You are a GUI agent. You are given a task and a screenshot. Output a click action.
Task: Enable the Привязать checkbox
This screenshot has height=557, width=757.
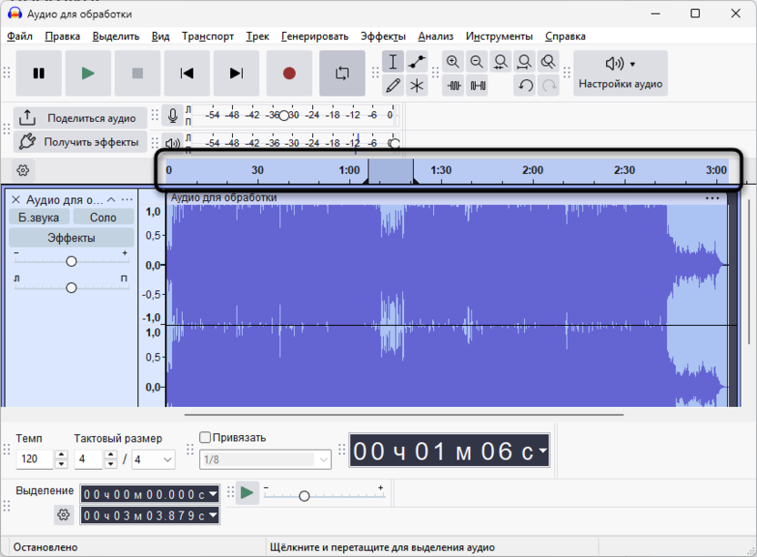coord(205,438)
